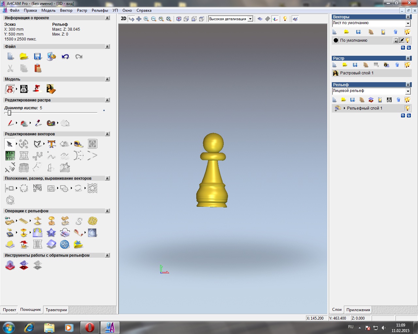Toggle all visibility in the Векторы panel

point(407,32)
